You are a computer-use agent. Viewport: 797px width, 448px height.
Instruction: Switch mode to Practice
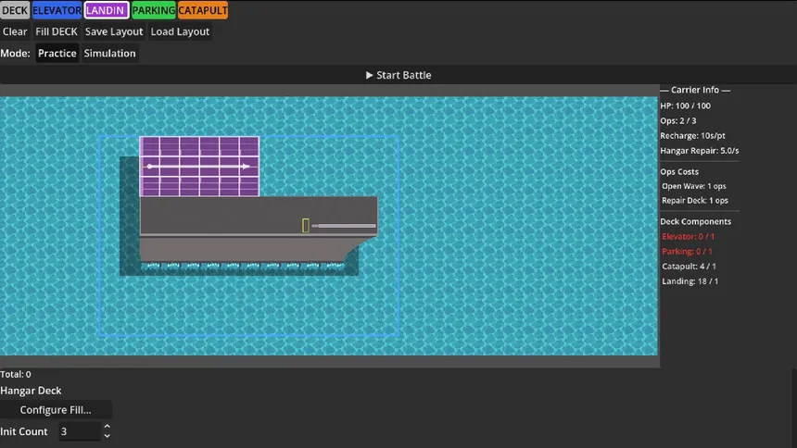(57, 54)
